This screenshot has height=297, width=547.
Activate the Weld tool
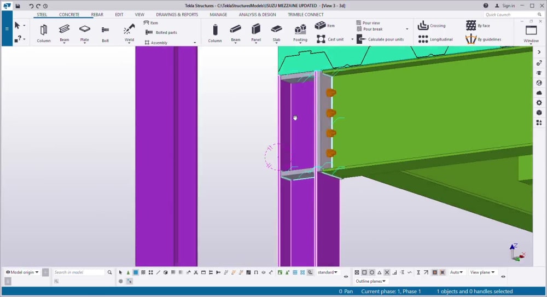point(129,33)
